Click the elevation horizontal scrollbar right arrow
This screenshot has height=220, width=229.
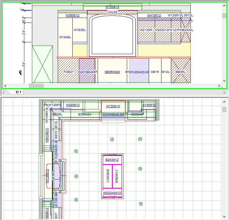tap(220, 86)
